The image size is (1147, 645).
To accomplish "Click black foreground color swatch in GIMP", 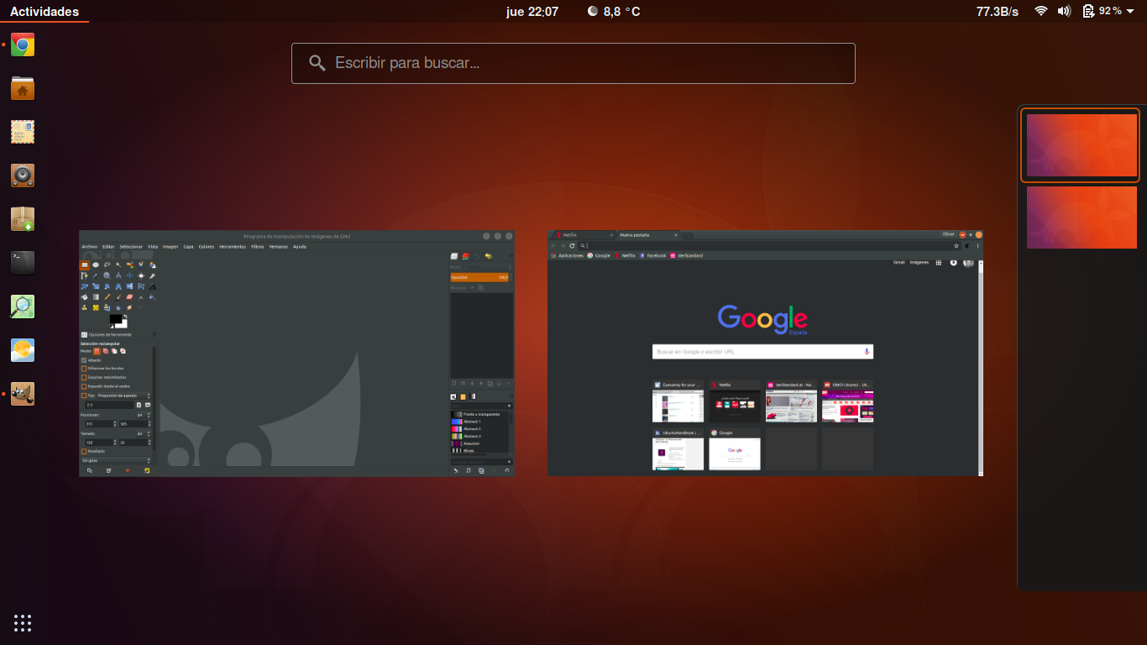I will click(x=116, y=319).
